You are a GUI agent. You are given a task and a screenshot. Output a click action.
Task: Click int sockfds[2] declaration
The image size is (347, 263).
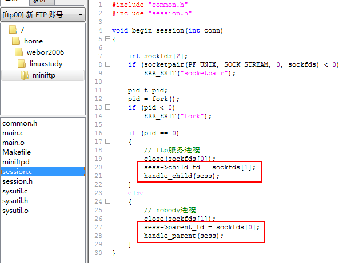[158, 56]
